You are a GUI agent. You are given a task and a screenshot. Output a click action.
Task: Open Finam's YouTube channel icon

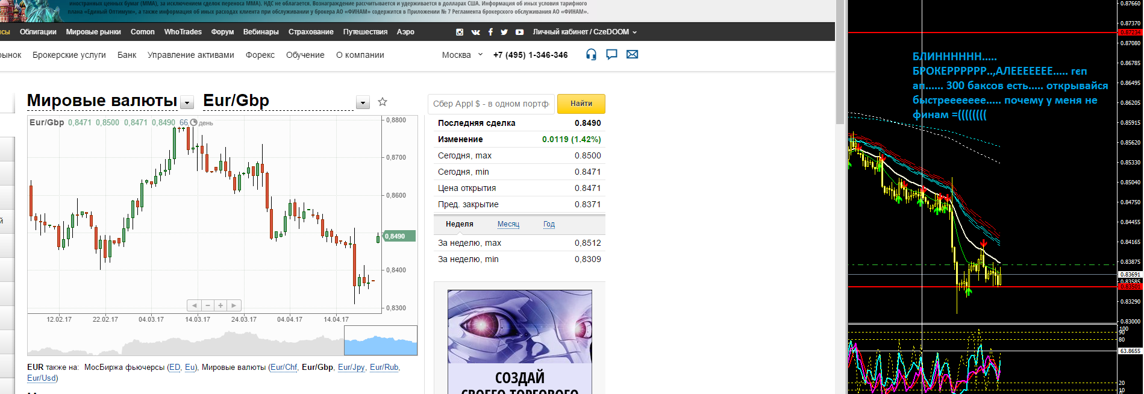(519, 32)
